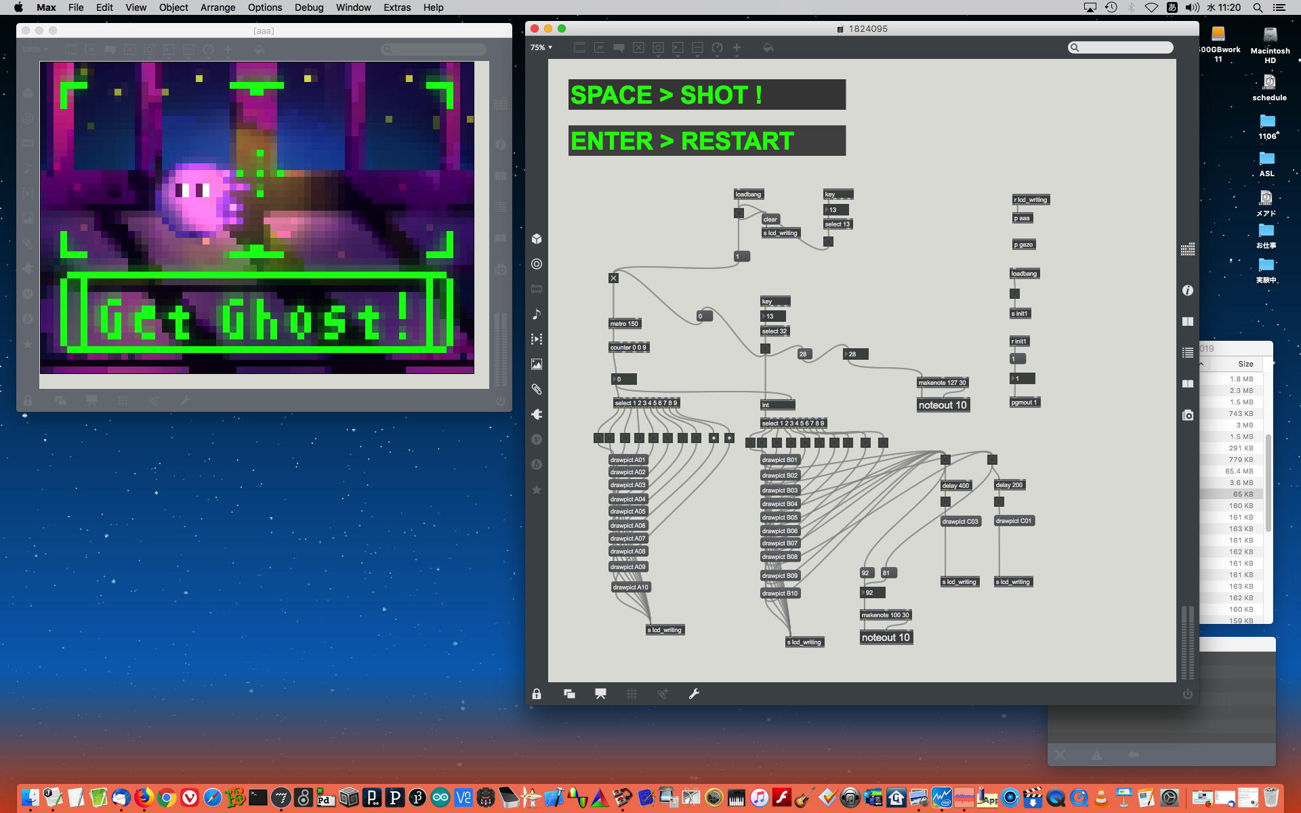Open the Extras menu
This screenshot has height=813, width=1301.
click(x=396, y=7)
